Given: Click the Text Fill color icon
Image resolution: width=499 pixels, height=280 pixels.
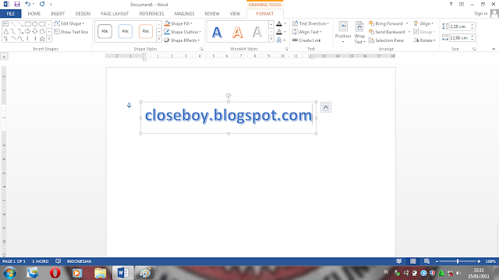Looking at the screenshot, I should click(x=279, y=23).
